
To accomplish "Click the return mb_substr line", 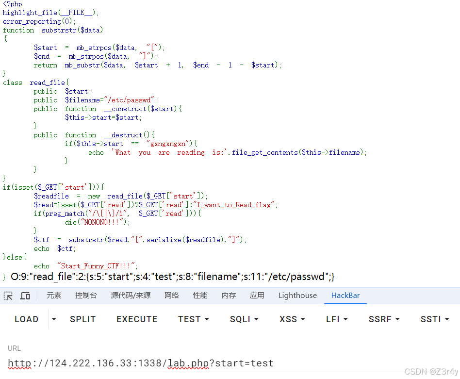I will [x=158, y=65].
